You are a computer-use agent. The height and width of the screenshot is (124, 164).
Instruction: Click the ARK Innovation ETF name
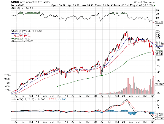[31, 2]
